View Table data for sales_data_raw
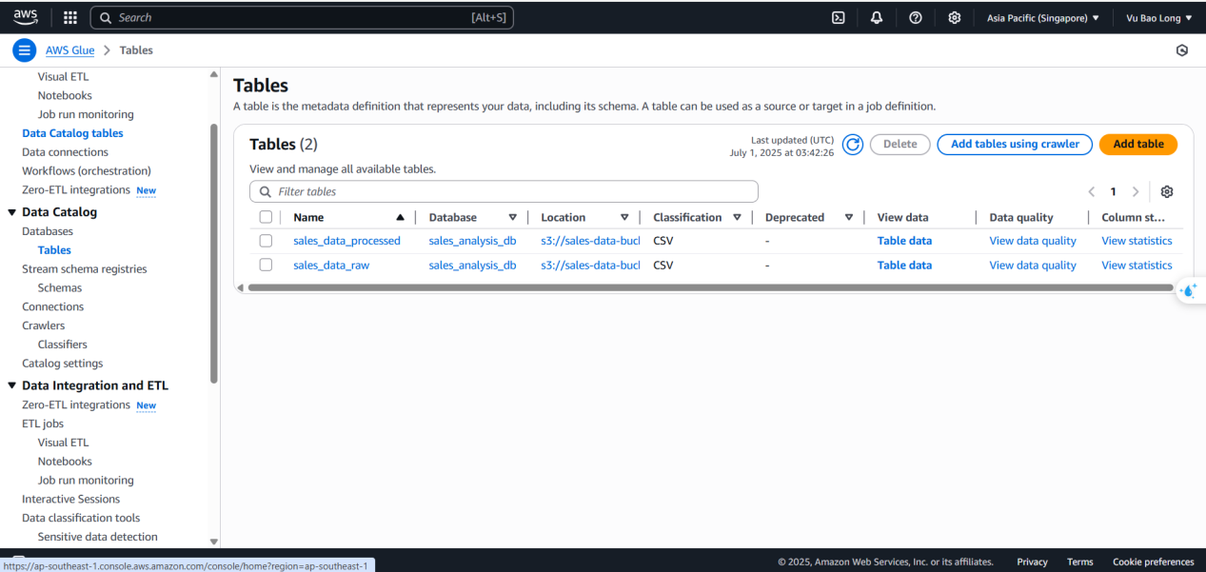This screenshot has height=572, width=1206. 904,266
